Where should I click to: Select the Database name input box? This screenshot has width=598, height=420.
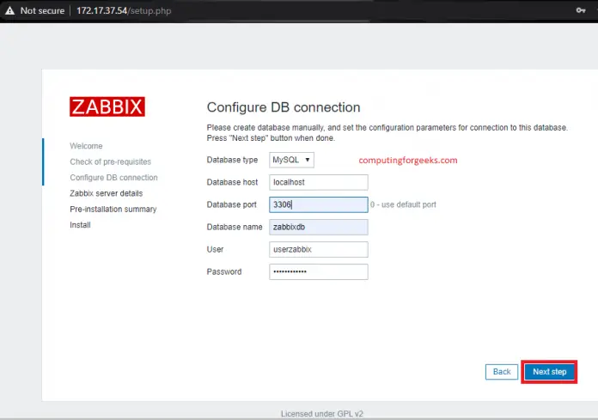319,227
